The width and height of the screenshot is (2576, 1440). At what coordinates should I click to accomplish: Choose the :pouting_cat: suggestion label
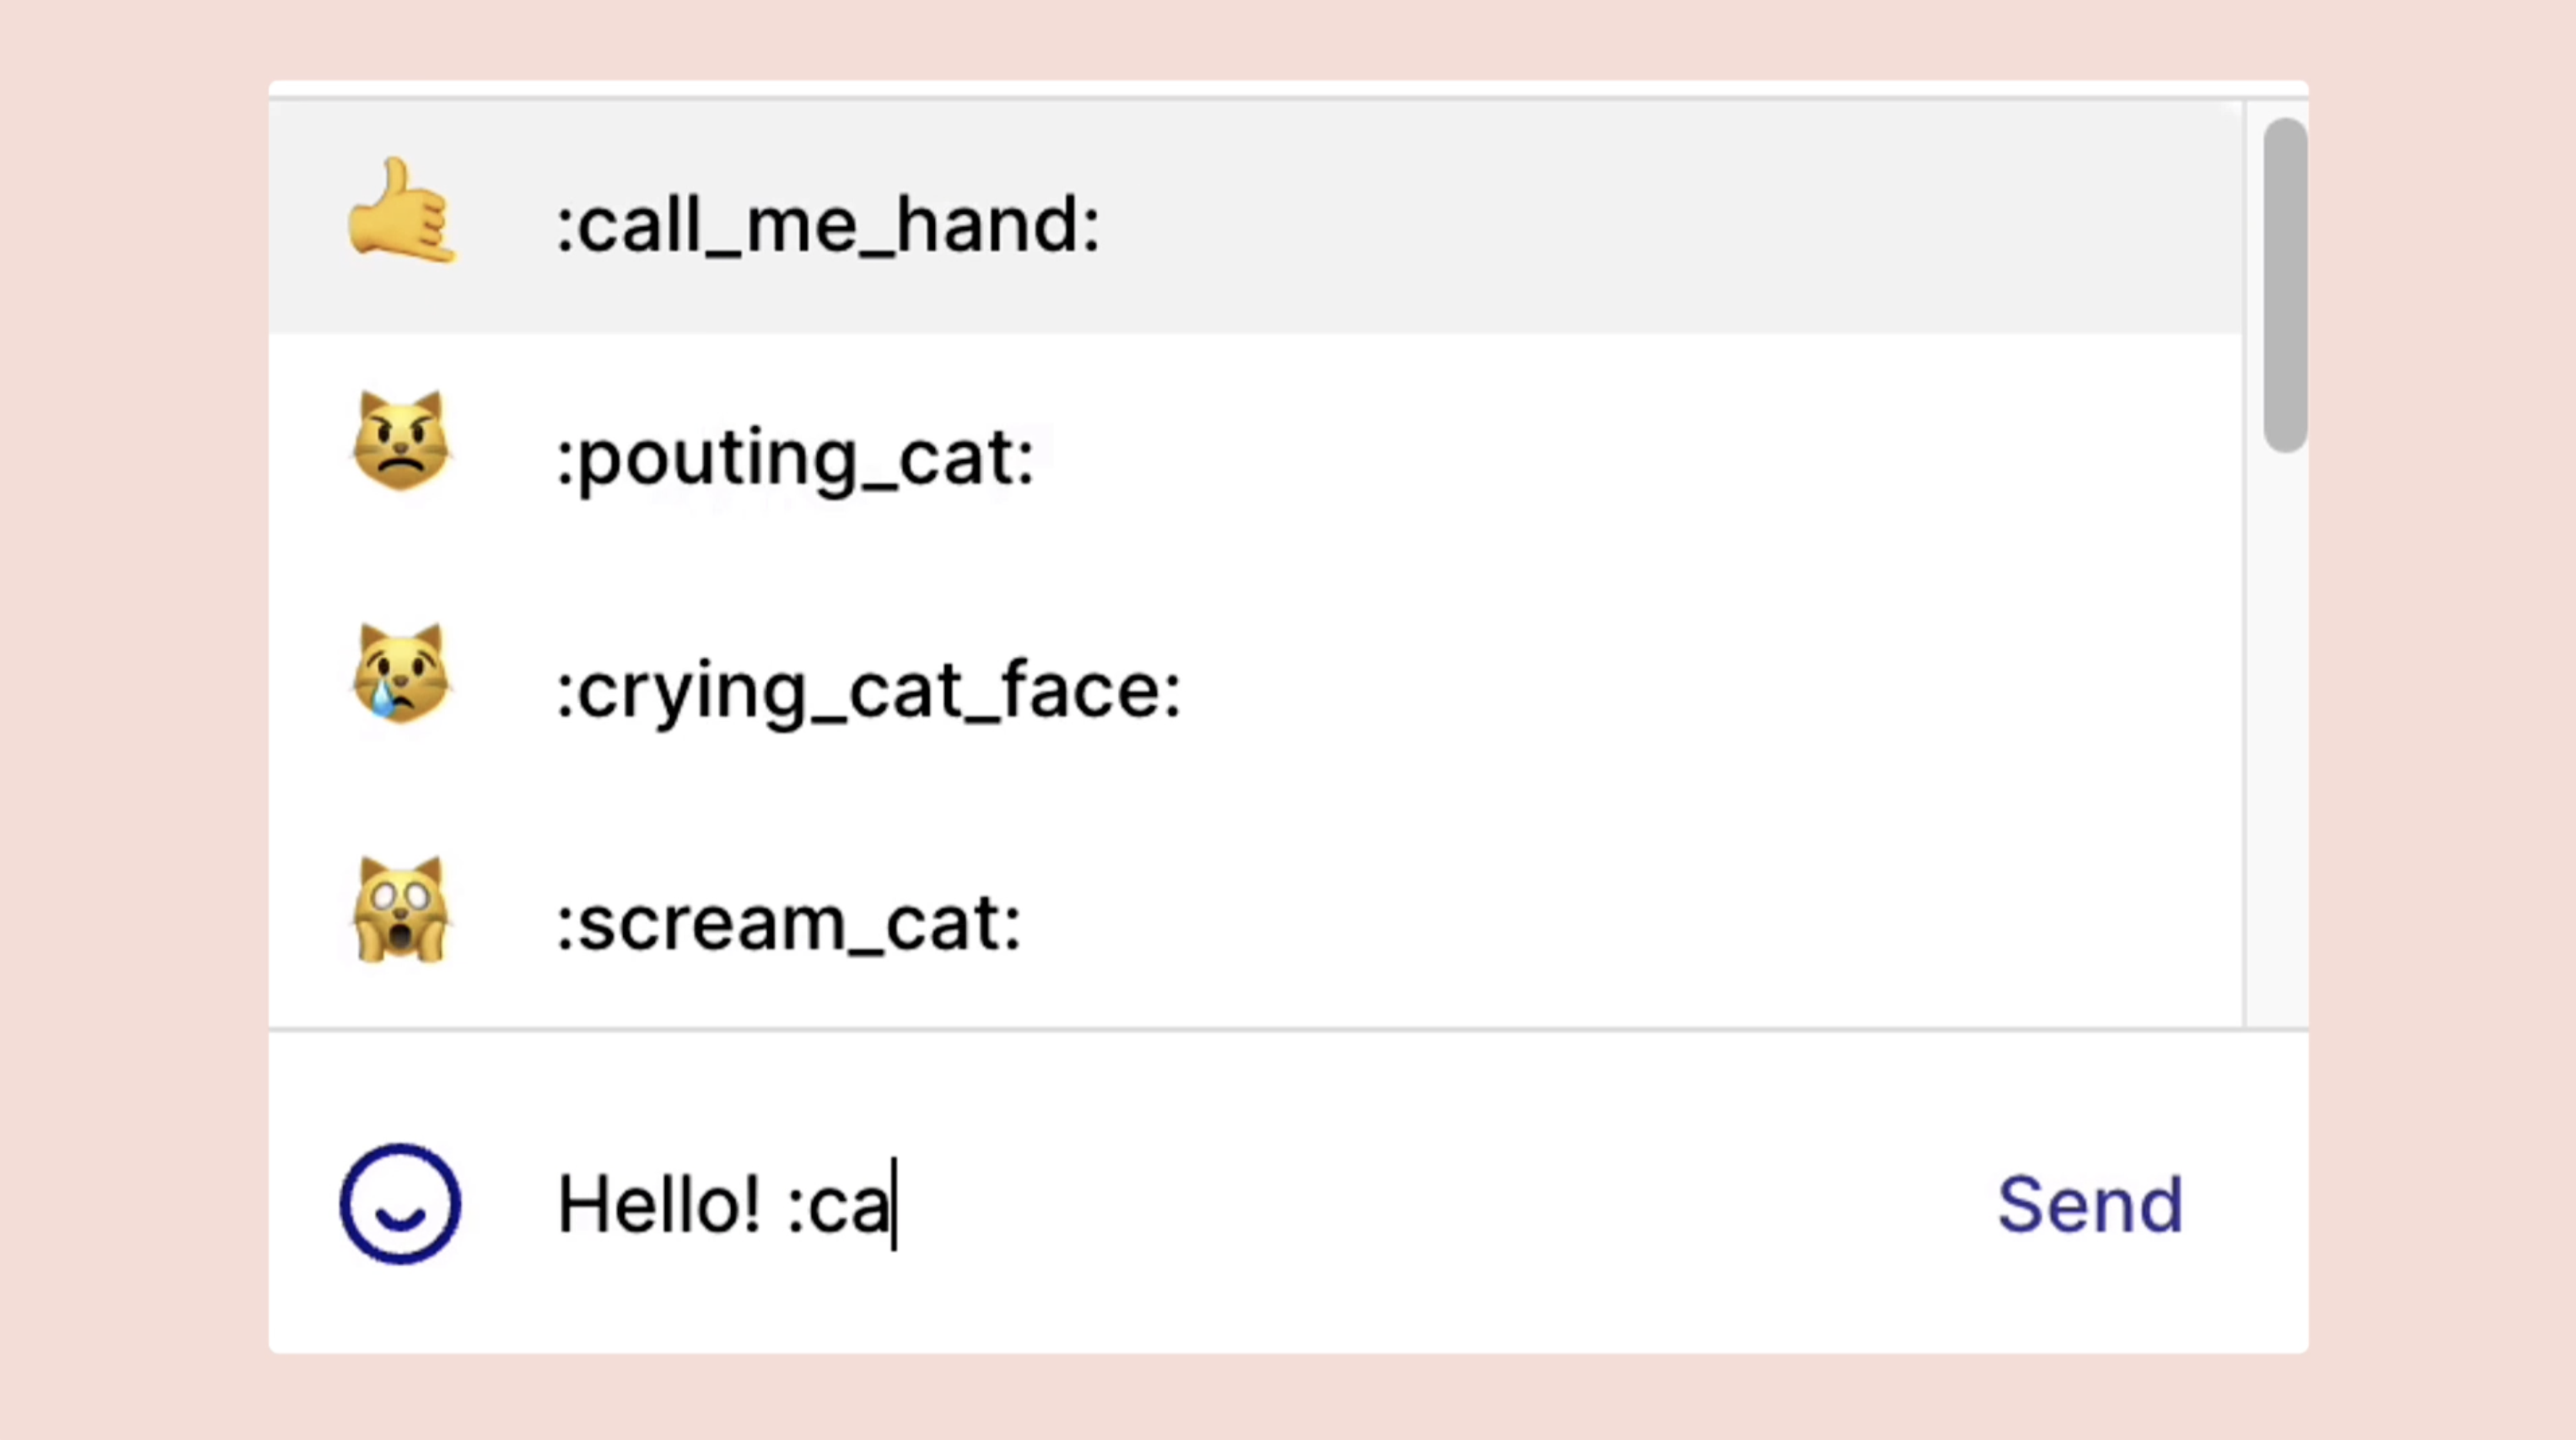[x=795, y=458]
